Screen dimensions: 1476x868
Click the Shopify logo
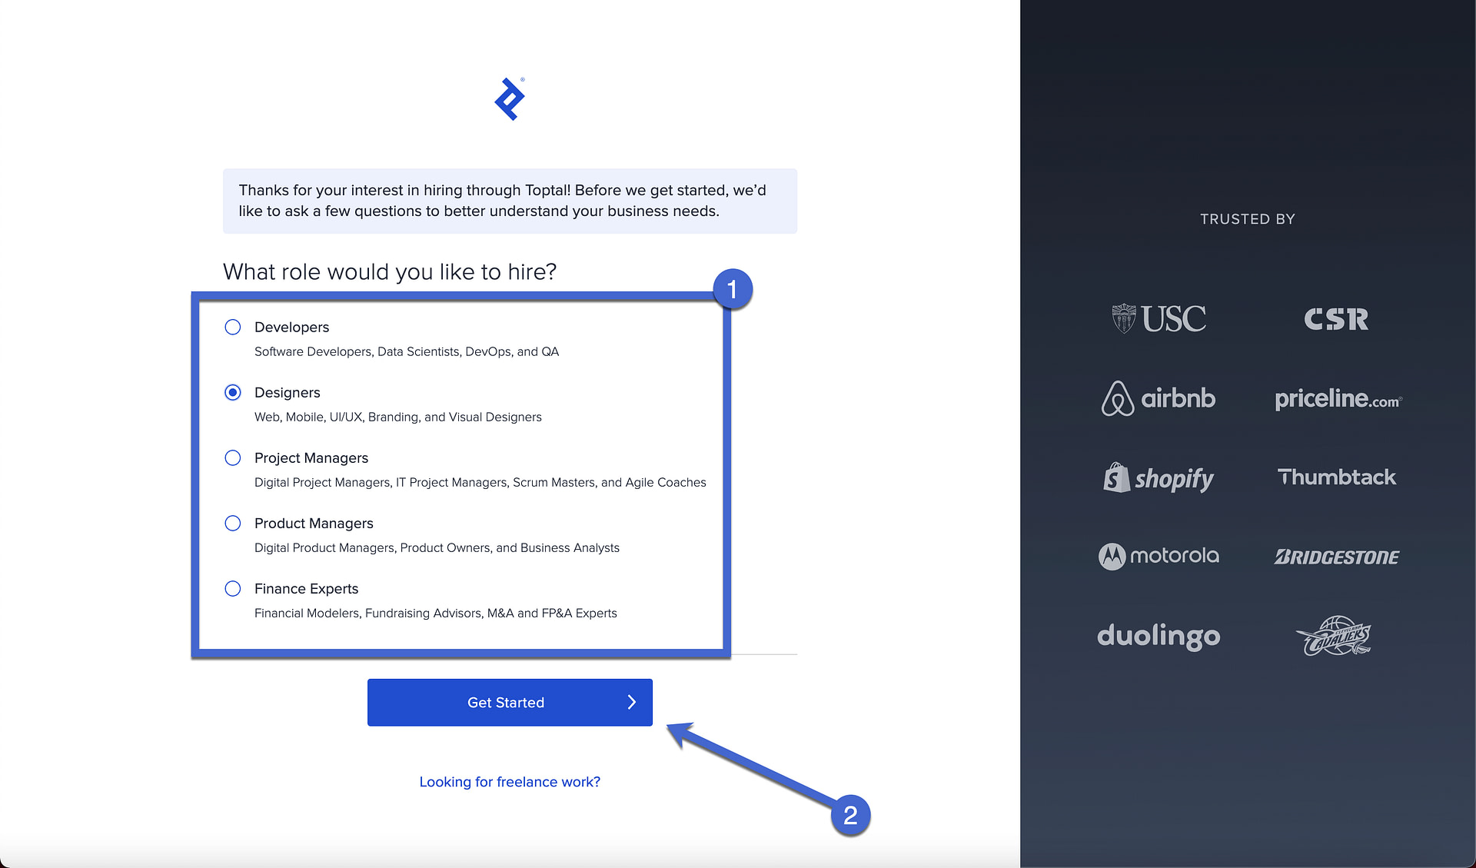1158,477
